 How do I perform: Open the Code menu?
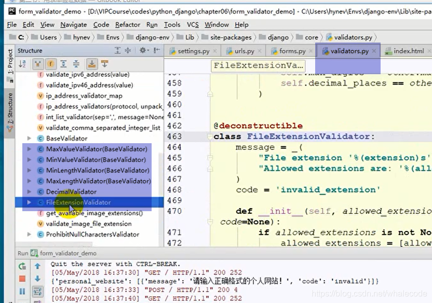tap(101, 25)
